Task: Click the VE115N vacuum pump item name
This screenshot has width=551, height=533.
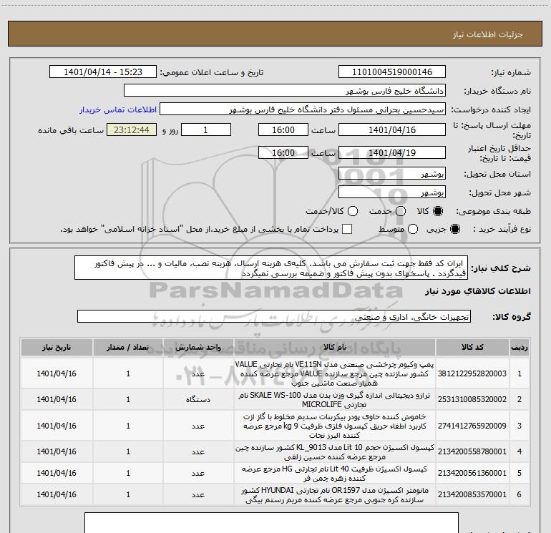Action: (335, 373)
